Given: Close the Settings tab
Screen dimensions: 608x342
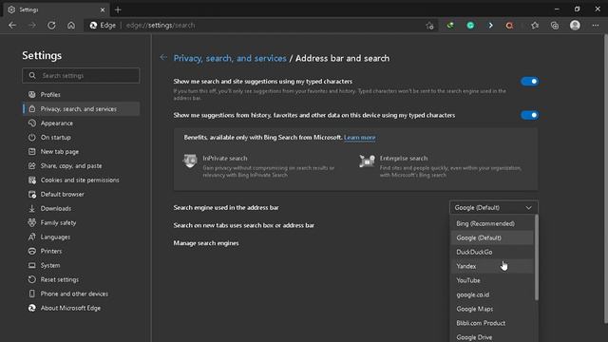Looking at the screenshot, I should point(103,9).
